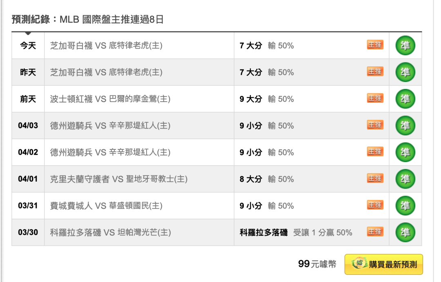Click the green 準 icon in 前天 row
This screenshot has height=282, width=441.
405,99
